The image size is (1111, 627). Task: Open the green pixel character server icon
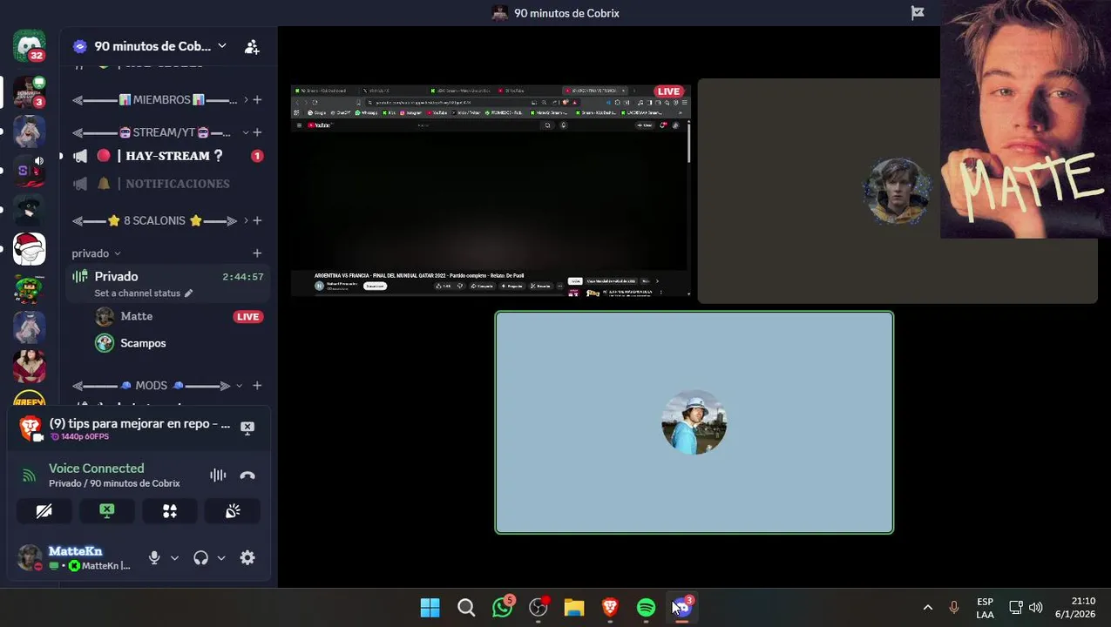[29, 288]
